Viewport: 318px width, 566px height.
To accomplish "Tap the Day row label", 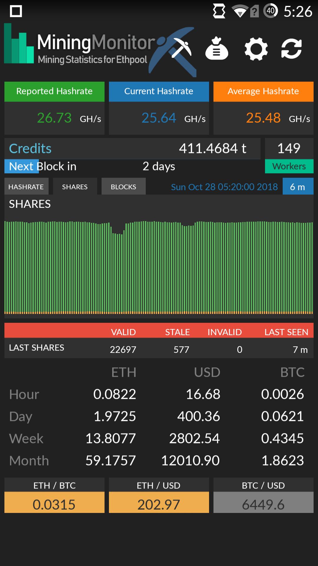I will (21, 417).
